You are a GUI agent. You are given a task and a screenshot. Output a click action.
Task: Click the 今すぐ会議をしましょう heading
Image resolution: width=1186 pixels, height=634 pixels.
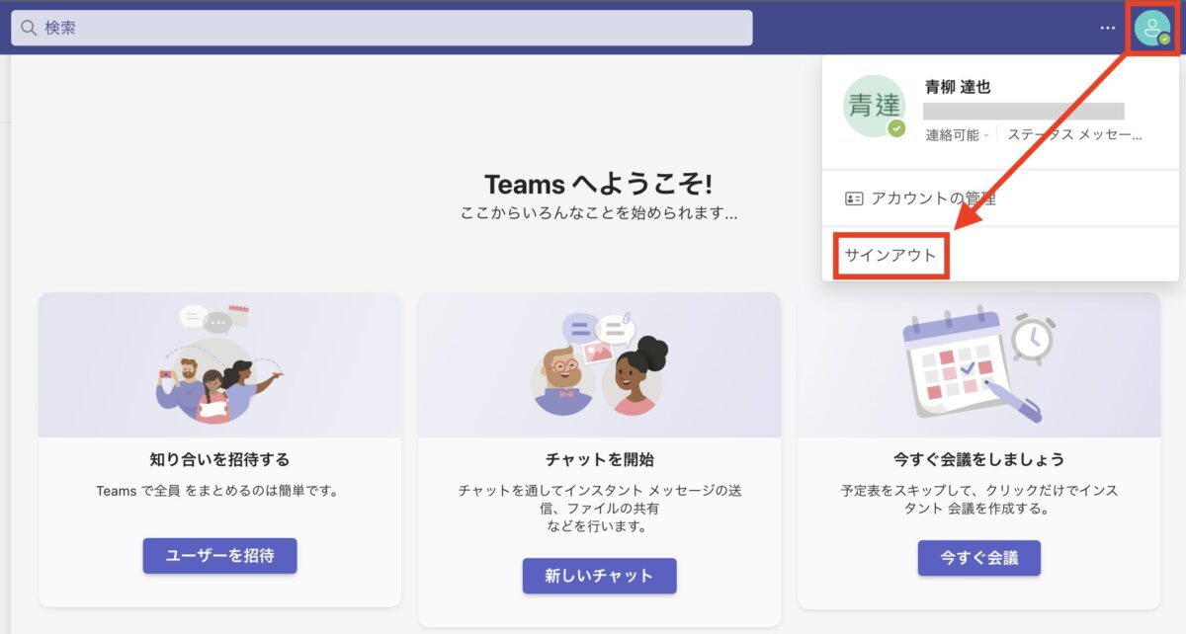[978, 459]
